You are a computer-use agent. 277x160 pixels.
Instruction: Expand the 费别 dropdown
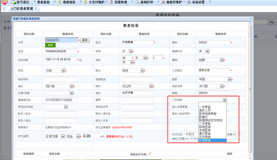(x=222, y=60)
